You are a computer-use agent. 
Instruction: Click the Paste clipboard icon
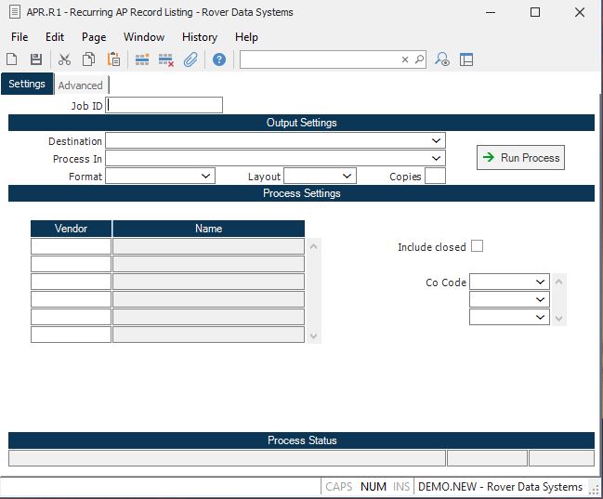(x=113, y=59)
